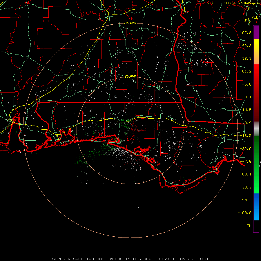This screenshot has width=261, height=261.
Task: Click the 61.2 velocity scale value
Action: [247, 71]
